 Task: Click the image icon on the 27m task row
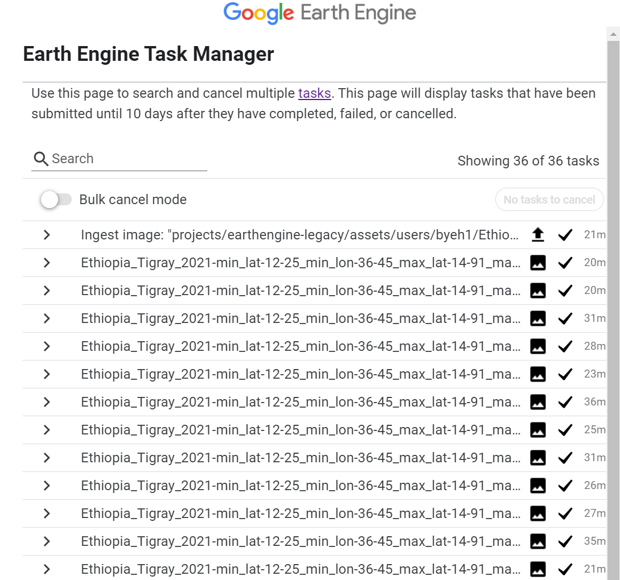[x=538, y=513]
